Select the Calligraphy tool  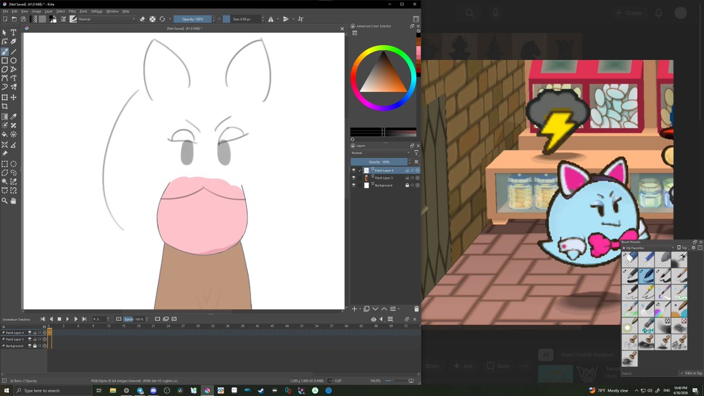click(13, 42)
